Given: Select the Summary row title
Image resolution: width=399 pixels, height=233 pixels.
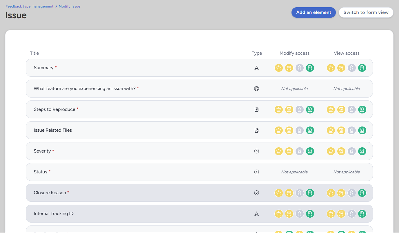Looking at the screenshot, I should click(43, 68).
